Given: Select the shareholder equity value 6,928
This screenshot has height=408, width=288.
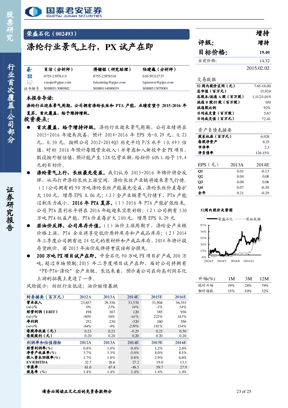Looking at the screenshot, I should [265, 137].
